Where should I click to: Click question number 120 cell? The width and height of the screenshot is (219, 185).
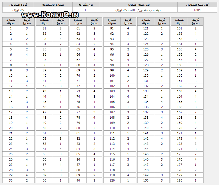[x=112, y=181]
